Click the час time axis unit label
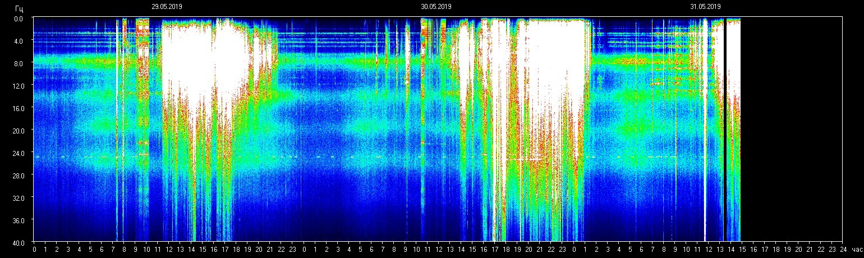Image resolution: width=864 pixels, height=258 pixels. [x=857, y=249]
